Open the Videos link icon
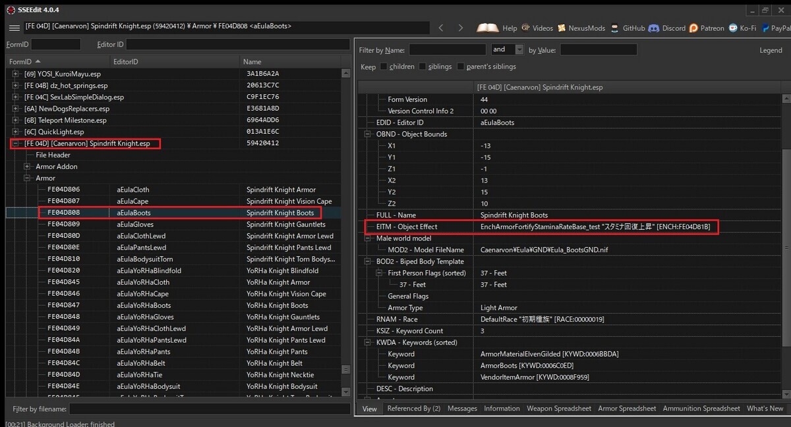Viewport: 791px width, 427px height. point(525,28)
